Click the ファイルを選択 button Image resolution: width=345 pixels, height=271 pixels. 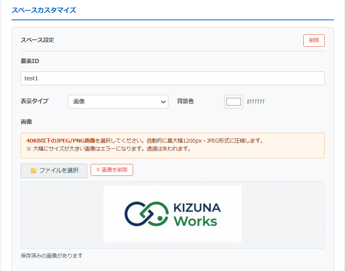coord(54,171)
